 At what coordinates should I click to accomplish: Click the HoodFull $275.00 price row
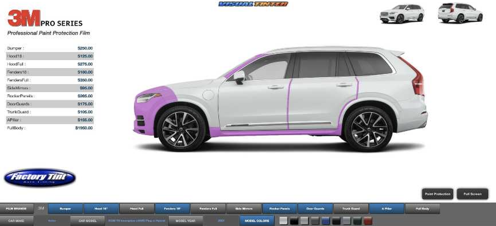tap(50, 64)
